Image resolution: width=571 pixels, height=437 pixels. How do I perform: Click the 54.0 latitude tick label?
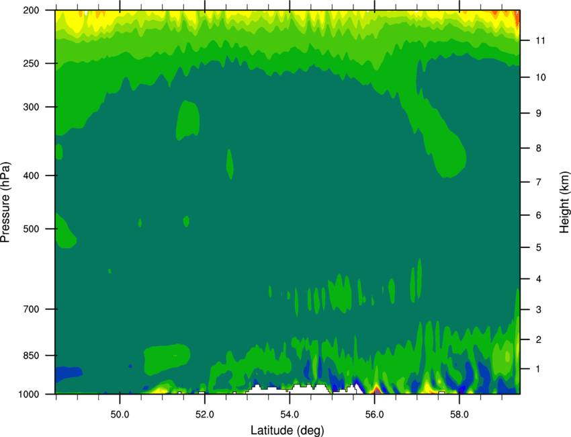[290, 415]
